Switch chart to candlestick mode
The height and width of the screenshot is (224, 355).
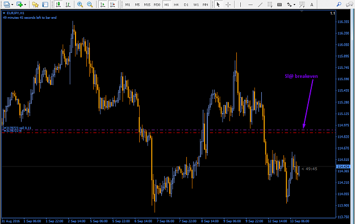coord(59,5)
